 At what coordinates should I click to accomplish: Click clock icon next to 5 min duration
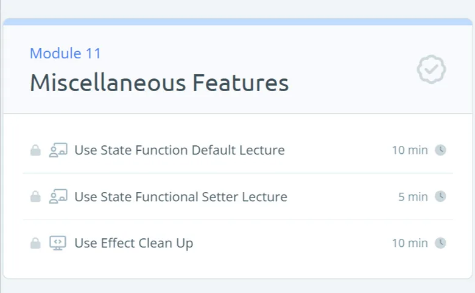pos(440,196)
